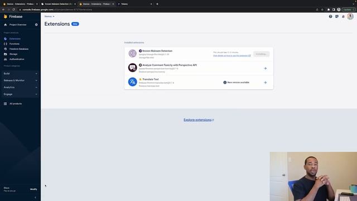
Task: Click the browser back arrow
Action: tap(3, 9)
